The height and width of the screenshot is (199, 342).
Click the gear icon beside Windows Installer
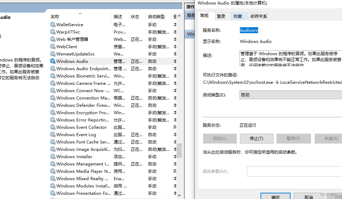click(x=52, y=156)
